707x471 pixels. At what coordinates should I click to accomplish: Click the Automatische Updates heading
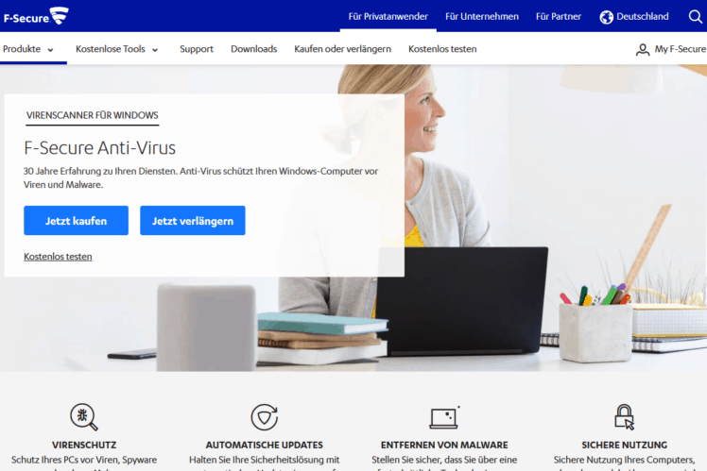click(265, 445)
